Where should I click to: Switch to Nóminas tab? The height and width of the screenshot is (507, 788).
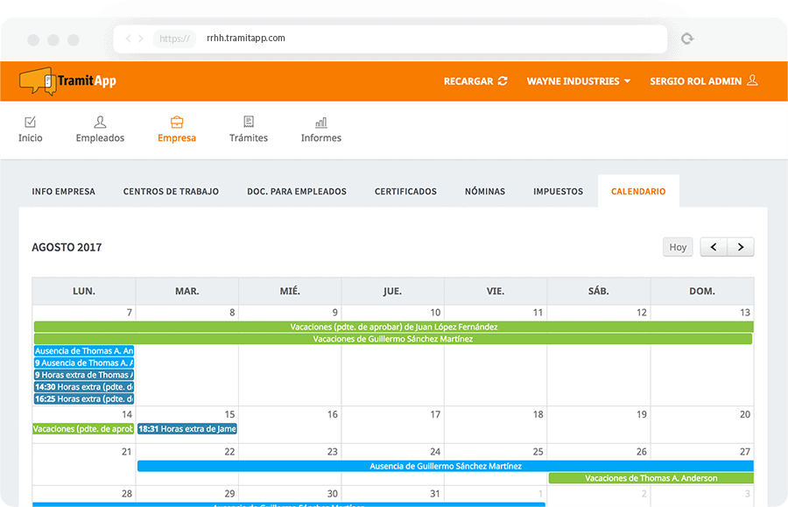tap(485, 192)
